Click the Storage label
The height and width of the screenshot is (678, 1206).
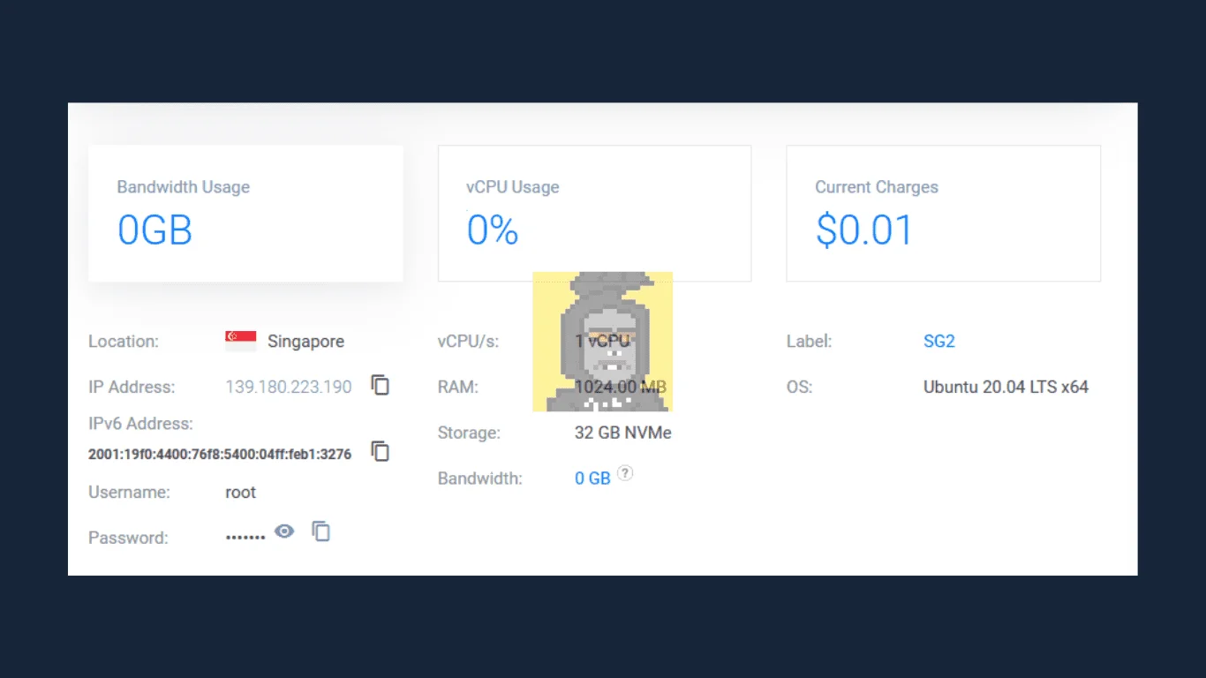click(x=469, y=433)
